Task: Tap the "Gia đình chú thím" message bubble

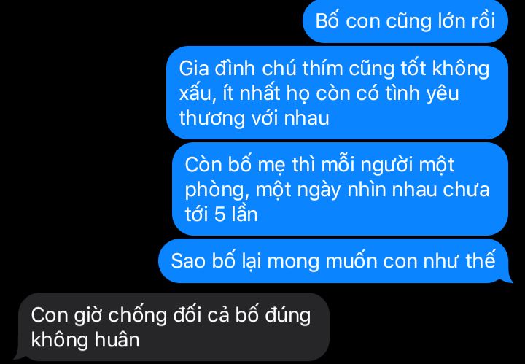Action: pyautogui.click(x=337, y=93)
